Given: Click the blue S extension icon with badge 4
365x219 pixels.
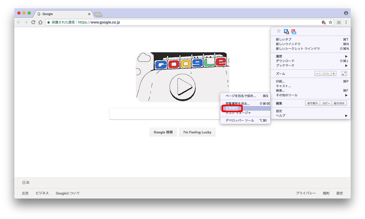Looking at the screenshot, I should coord(285,31).
